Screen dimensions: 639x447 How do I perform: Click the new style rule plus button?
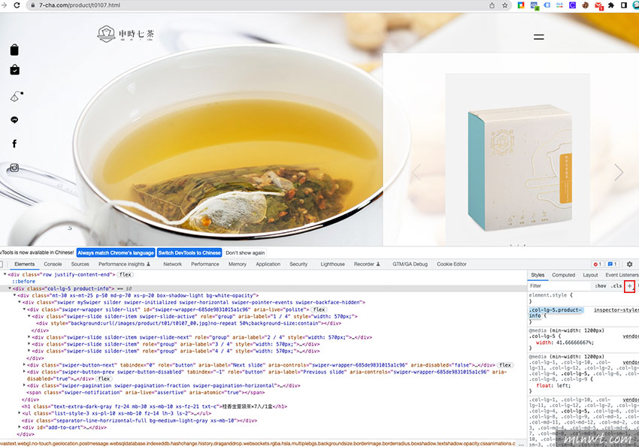630,286
